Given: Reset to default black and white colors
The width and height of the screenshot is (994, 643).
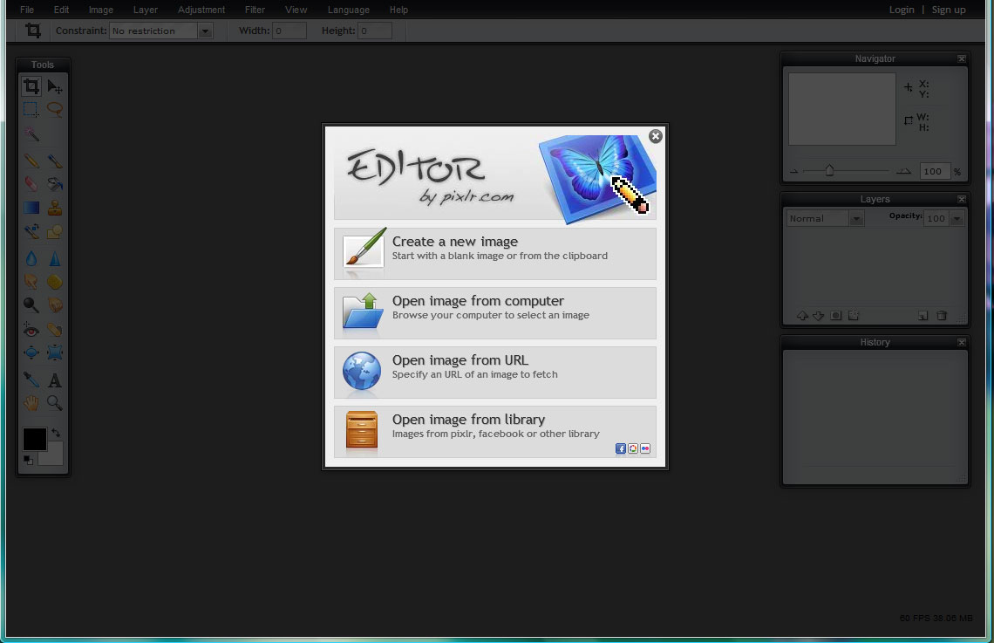Looking at the screenshot, I should click(x=28, y=460).
